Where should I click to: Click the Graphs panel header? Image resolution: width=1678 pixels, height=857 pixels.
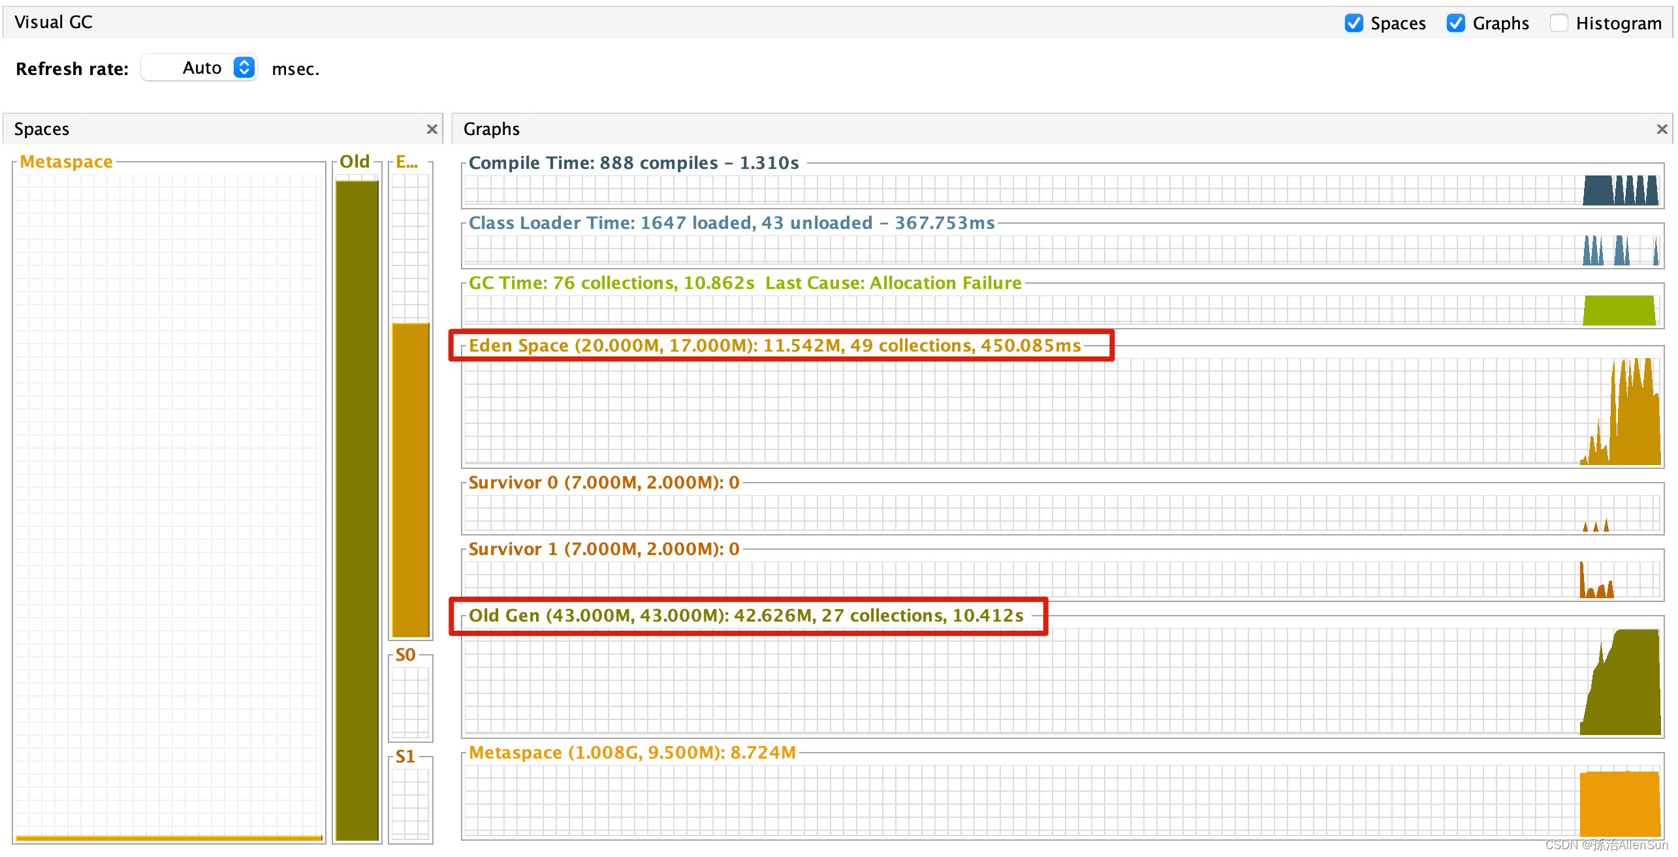pyautogui.click(x=491, y=128)
